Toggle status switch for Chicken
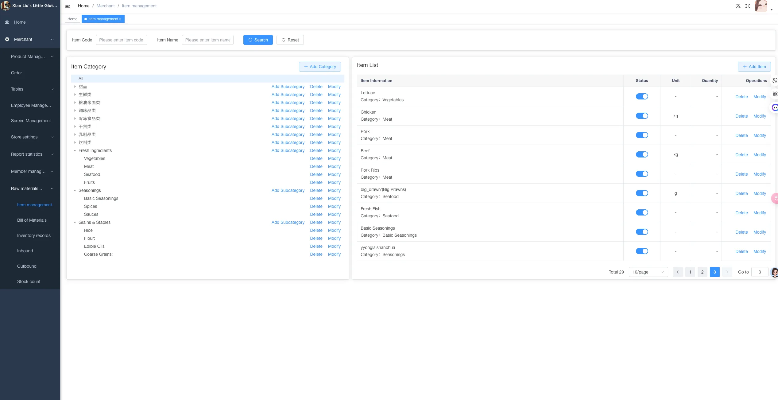Screen dimensions: 778x400 click(642, 116)
